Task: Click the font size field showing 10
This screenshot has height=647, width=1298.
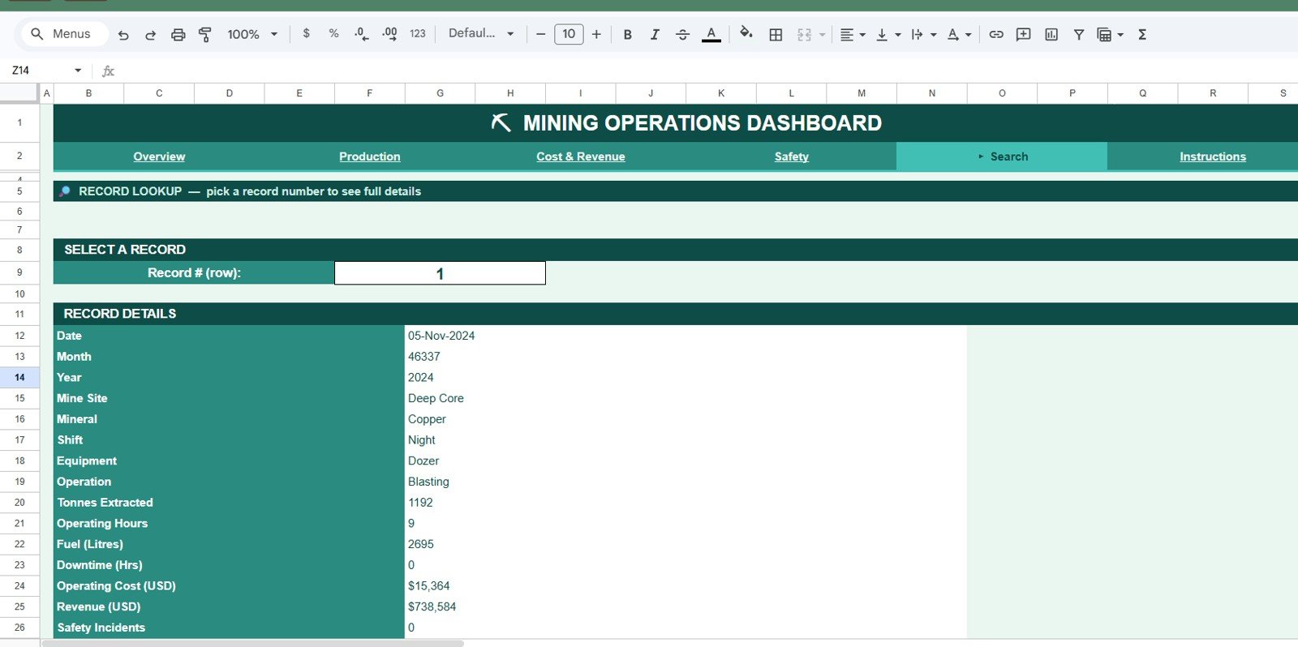Action: (569, 34)
